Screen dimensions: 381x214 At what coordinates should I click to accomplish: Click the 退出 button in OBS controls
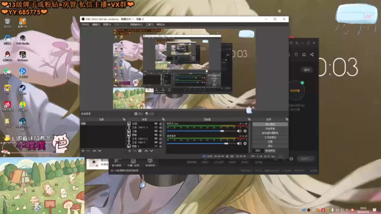point(270,146)
